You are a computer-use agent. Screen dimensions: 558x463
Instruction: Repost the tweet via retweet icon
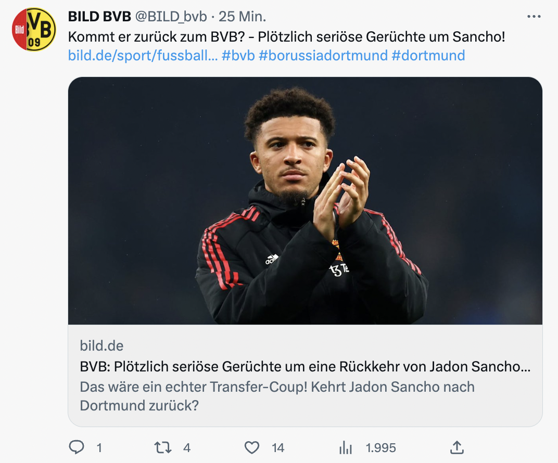[x=163, y=447]
